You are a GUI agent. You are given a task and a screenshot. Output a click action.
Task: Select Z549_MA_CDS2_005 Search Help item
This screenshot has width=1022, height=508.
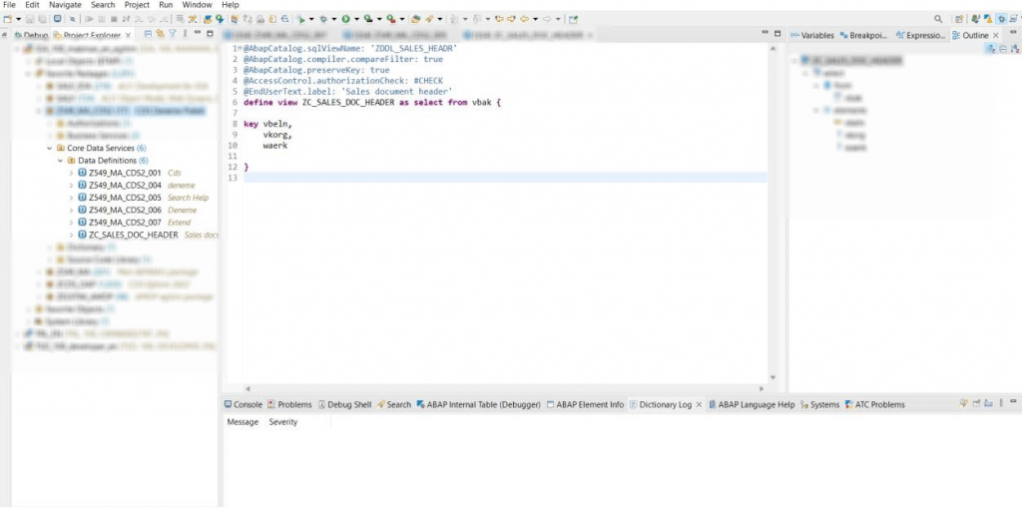144,198
